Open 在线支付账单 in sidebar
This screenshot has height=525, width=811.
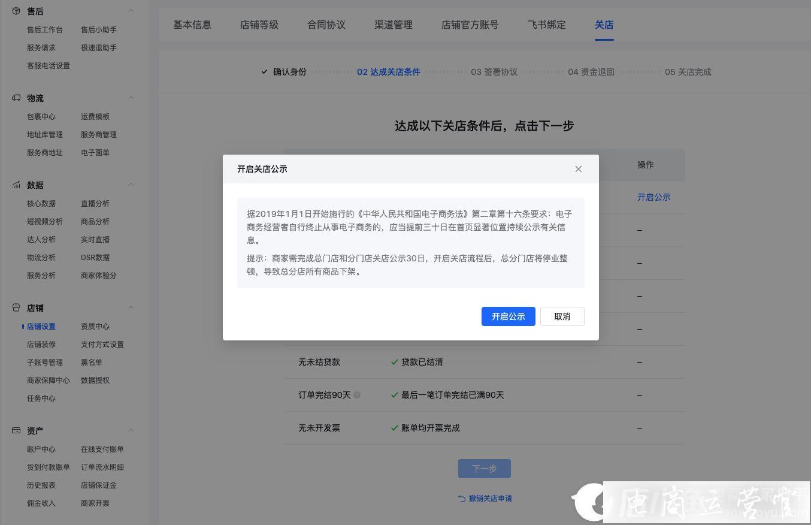tap(102, 449)
